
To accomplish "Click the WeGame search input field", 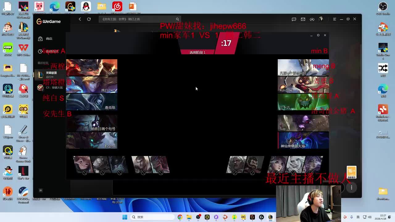I will [137, 19].
